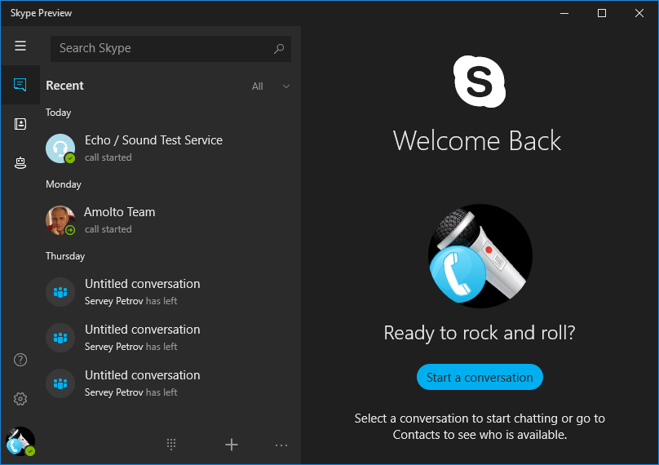This screenshot has height=465, width=659.
Task: Click first Untitled conversation group icon
Action: click(60, 292)
